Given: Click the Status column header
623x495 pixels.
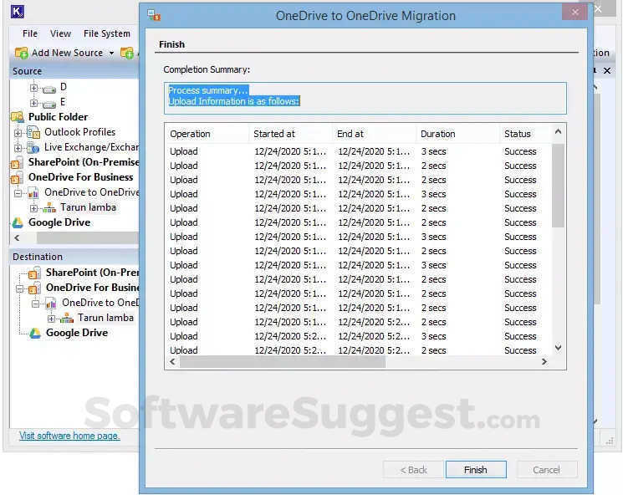Looking at the screenshot, I should pos(526,134).
